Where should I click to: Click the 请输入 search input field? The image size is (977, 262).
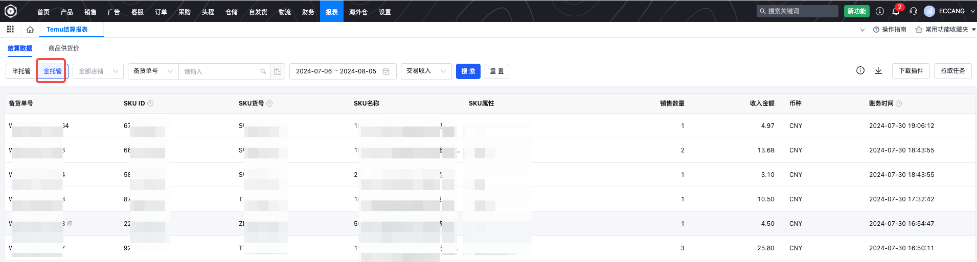click(221, 71)
